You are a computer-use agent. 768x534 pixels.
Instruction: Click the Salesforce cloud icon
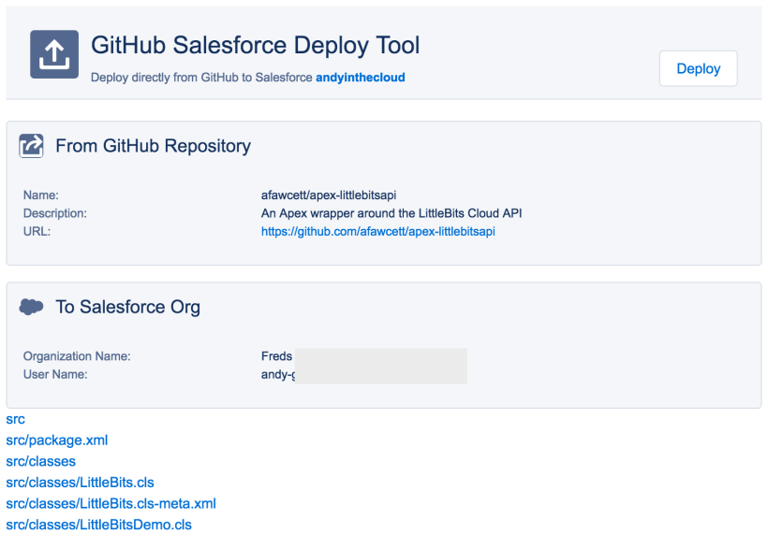tap(31, 307)
